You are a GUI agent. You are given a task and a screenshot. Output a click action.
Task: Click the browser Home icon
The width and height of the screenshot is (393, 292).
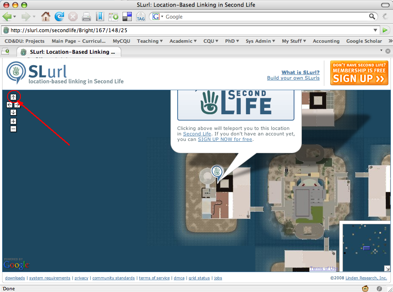click(x=46, y=17)
